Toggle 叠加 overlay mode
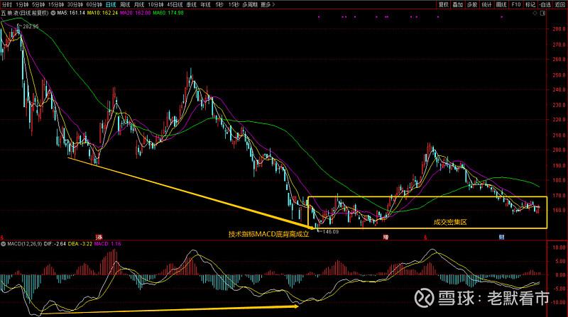 pyautogui.click(x=458, y=4)
